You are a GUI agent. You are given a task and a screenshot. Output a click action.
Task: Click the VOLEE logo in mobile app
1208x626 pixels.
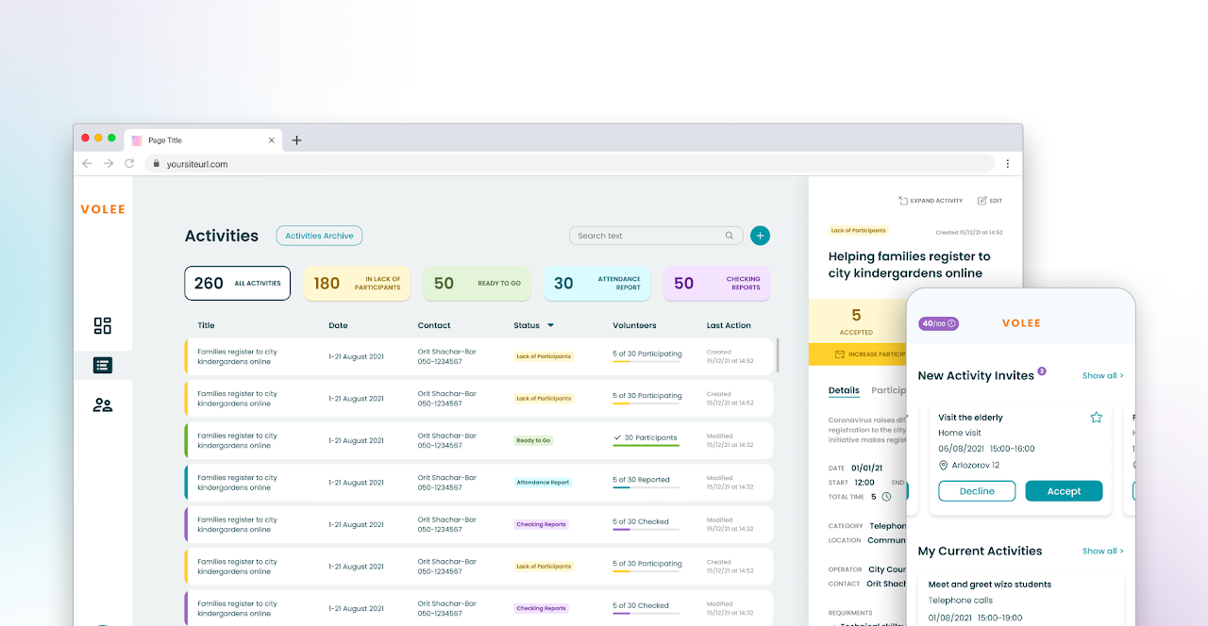pos(1021,323)
